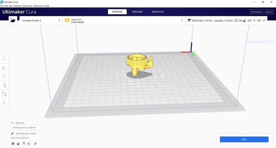This screenshot has height=148, width=276.
Task: Select the Move tool in left toolbar
Action: pos(4,59)
